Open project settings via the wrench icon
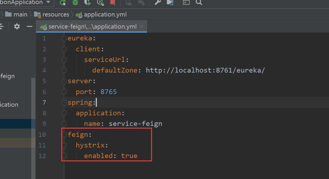Image resolution: width=329 pixels, height=179 pixels. (x=158, y=2)
